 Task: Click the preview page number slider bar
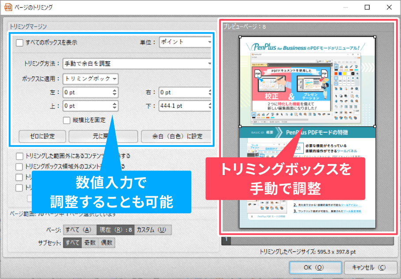coord(308,241)
